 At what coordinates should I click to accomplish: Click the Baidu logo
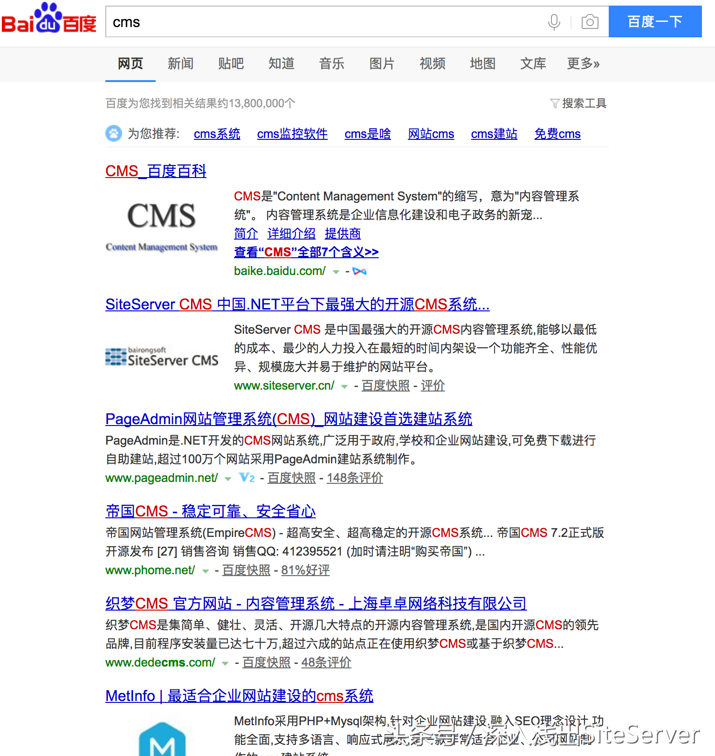coord(49,19)
